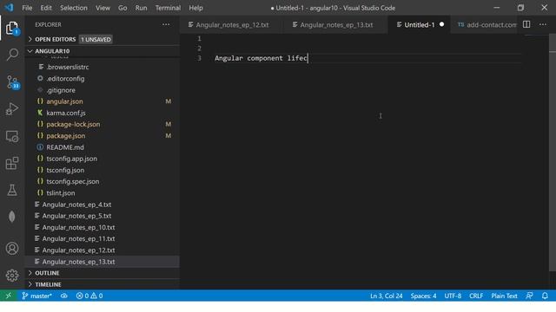Open the Extensions view icon
Viewport: 556px width, 312px height.
[12, 164]
